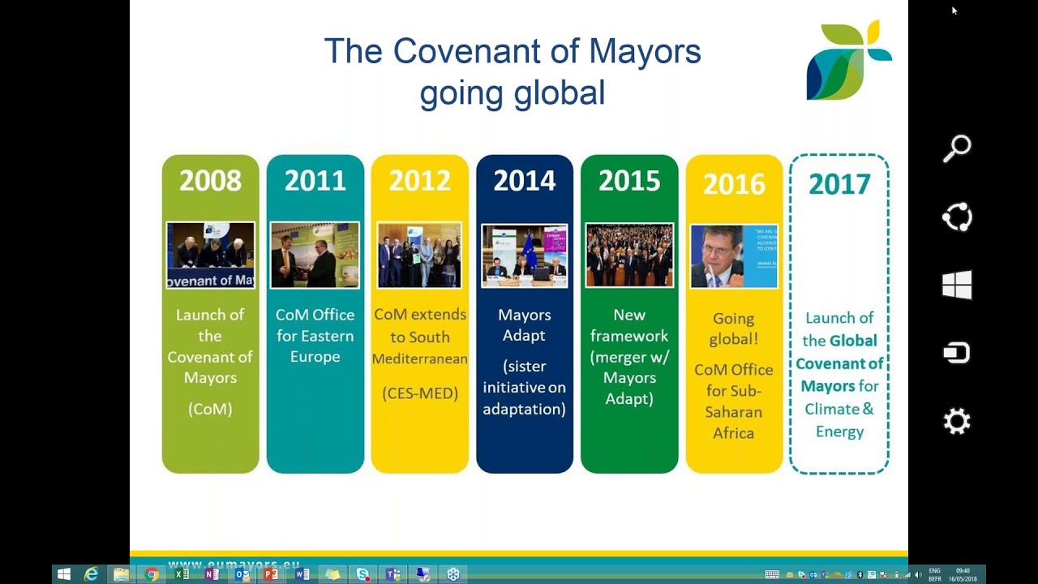Click 'CoM Office for Sub-Saharan Africa' text
1038x584 pixels.
pos(734,401)
